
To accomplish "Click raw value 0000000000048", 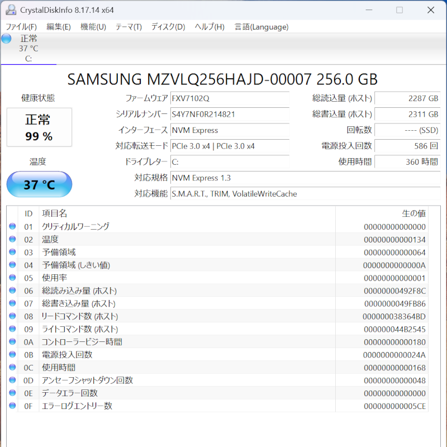I will 394,381.
